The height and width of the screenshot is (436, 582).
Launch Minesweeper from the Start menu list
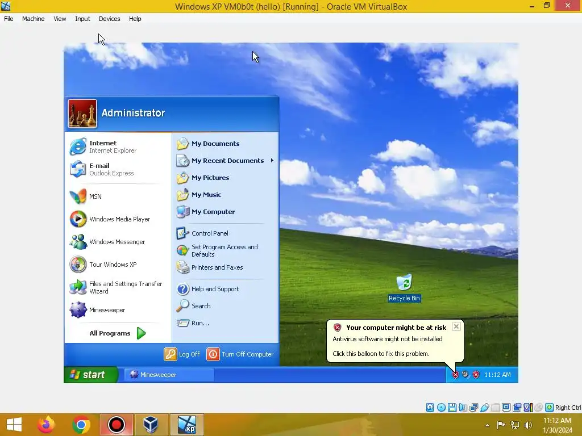[118, 310]
